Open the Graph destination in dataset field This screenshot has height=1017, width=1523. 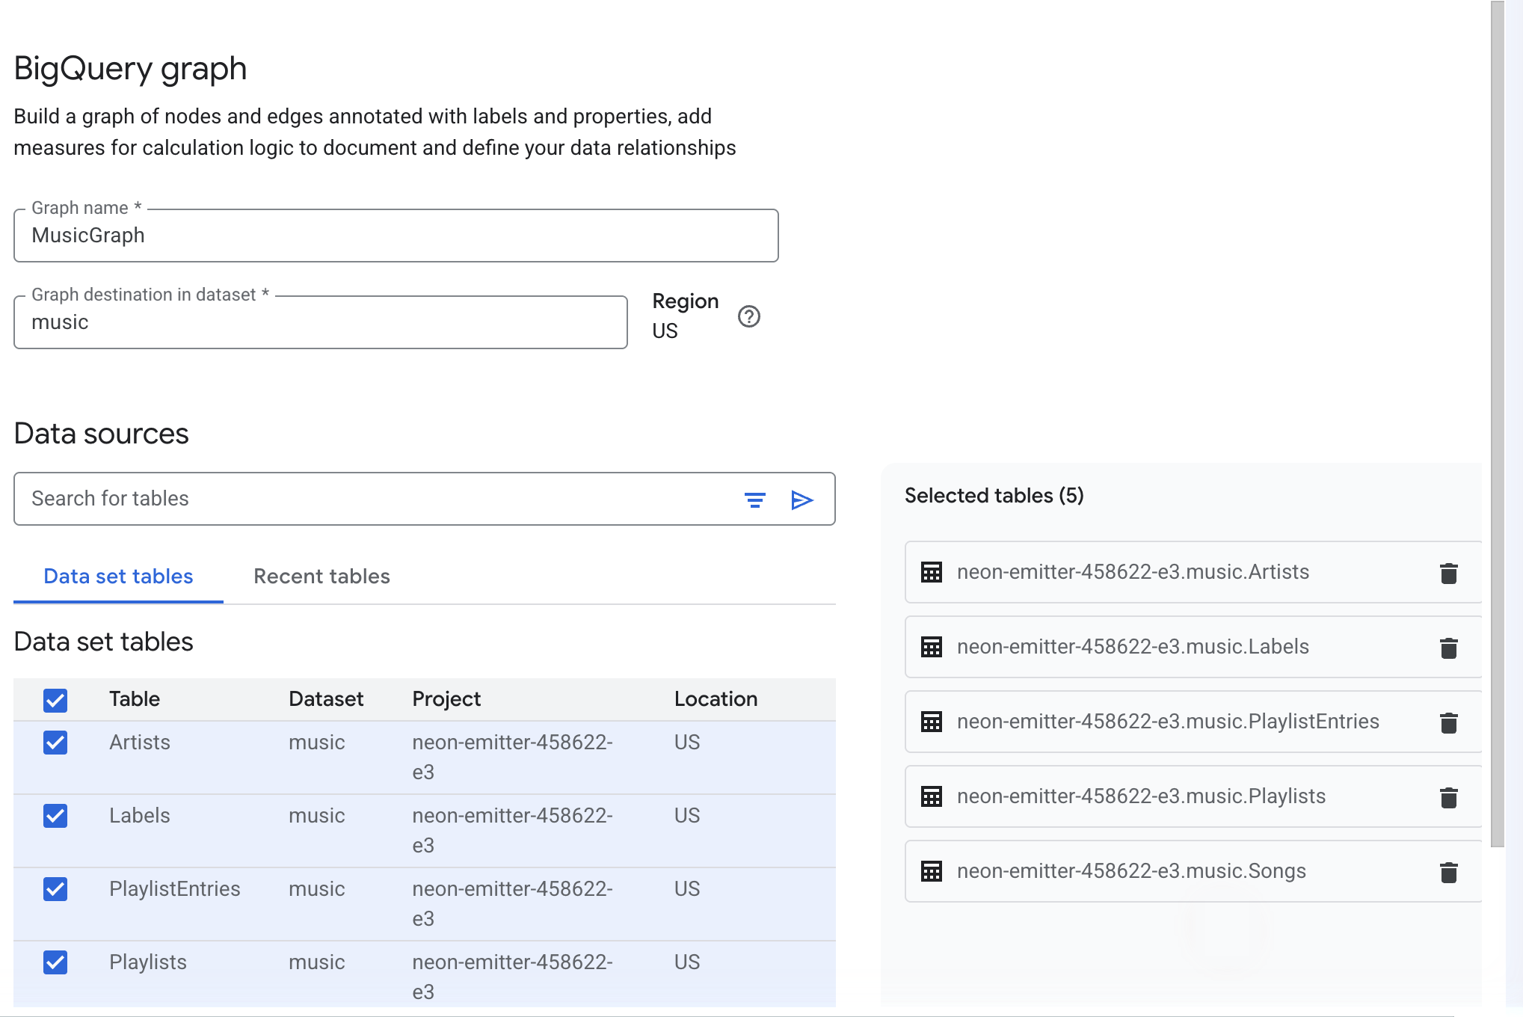tap(320, 322)
